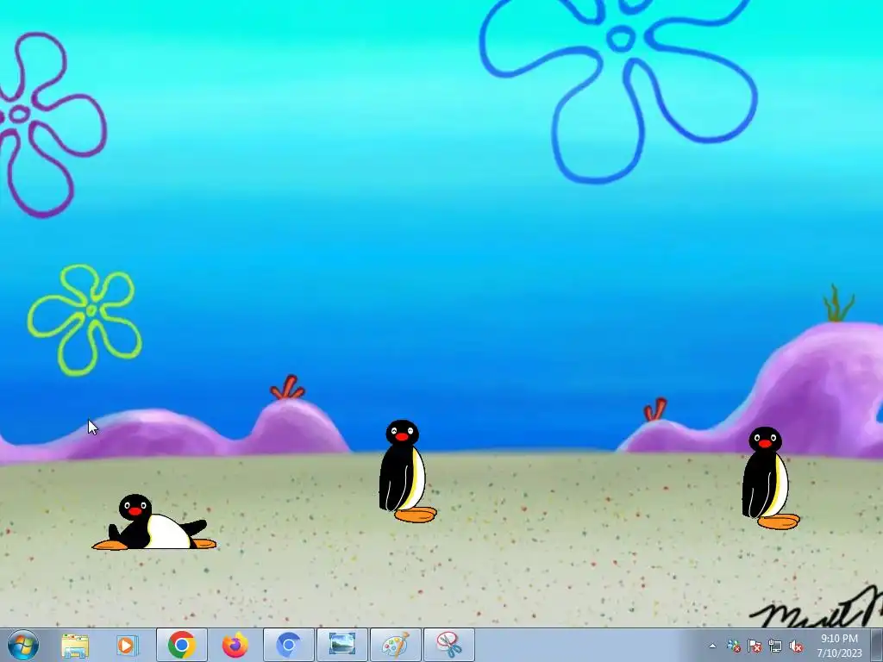Click the muted volume speaker icon
The height and width of the screenshot is (662, 883).
(x=796, y=646)
